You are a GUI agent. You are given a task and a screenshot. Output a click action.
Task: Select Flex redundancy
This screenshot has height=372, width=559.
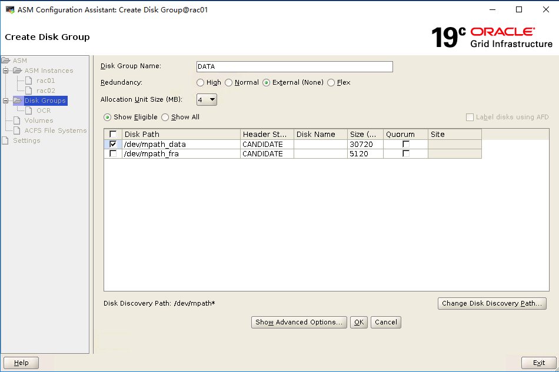click(331, 83)
